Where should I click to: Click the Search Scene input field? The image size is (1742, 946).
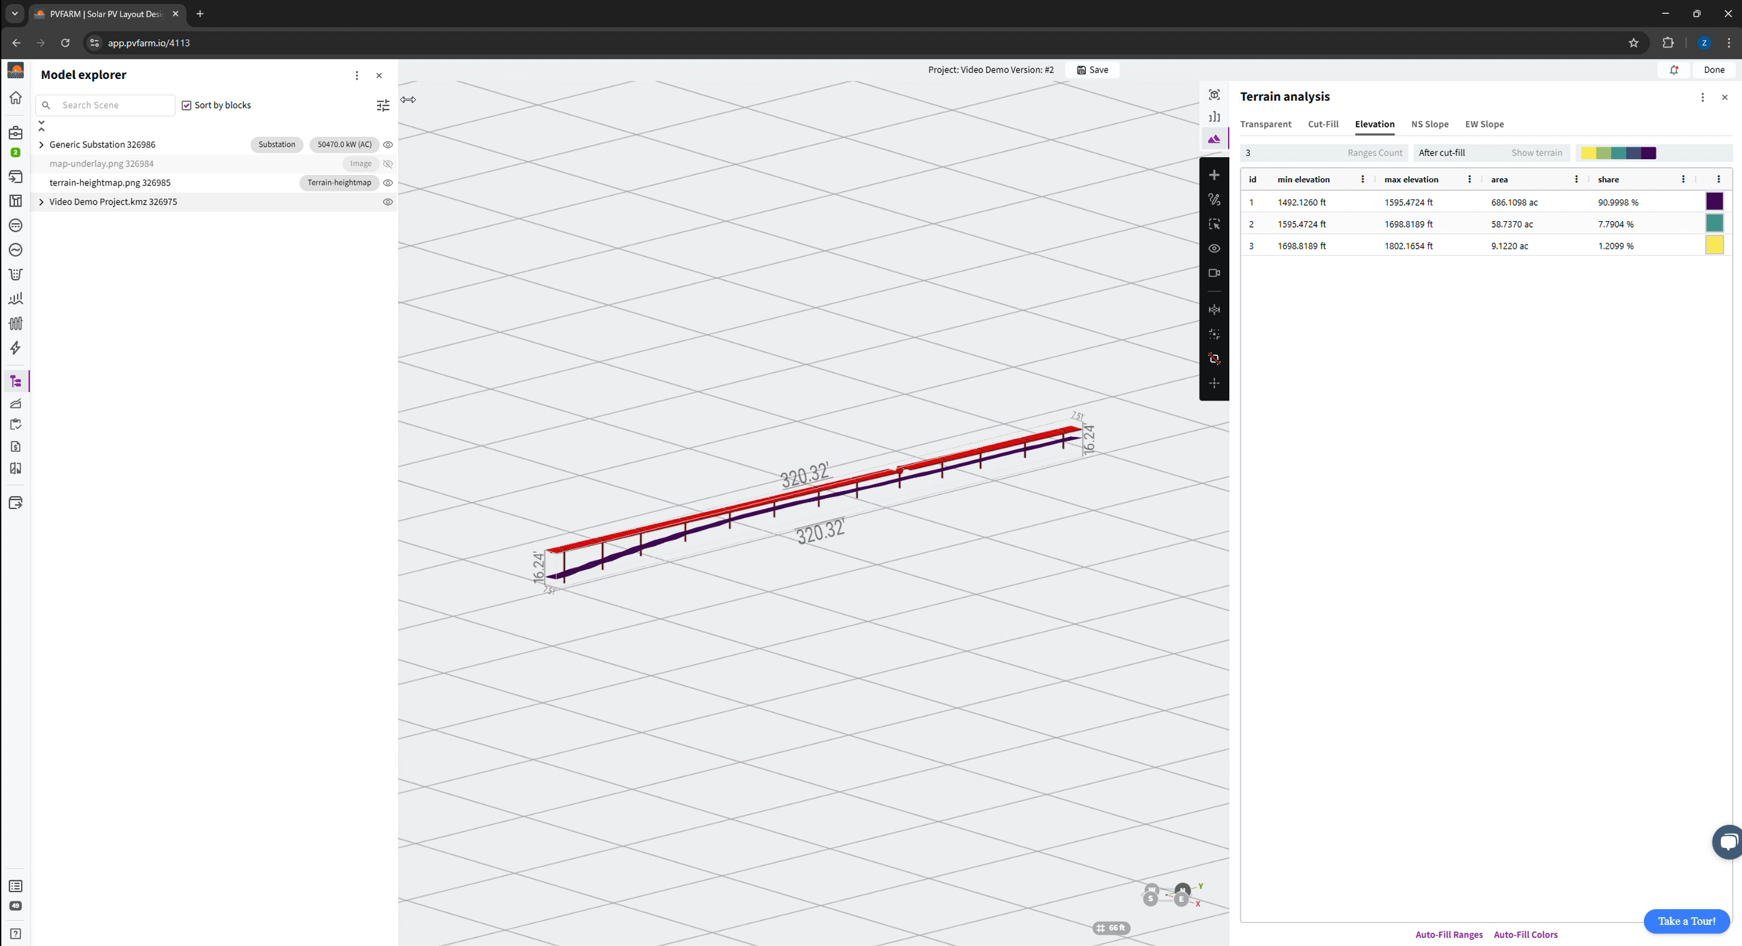tap(115, 105)
